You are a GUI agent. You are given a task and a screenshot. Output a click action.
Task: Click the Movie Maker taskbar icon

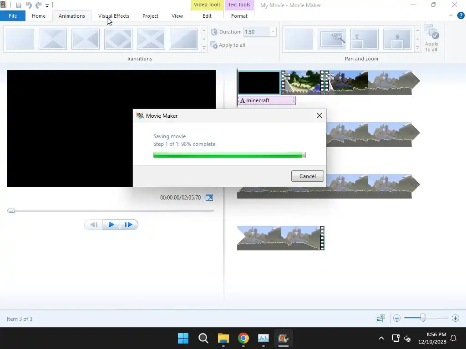point(283,338)
